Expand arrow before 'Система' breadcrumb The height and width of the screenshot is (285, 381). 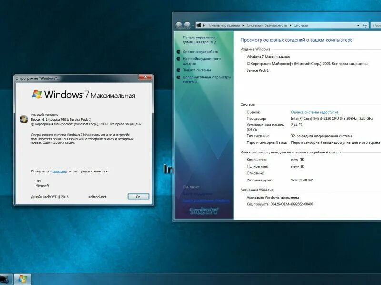point(290,25)
